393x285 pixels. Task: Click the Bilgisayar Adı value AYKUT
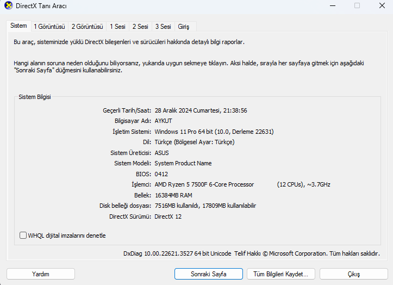(164, 121)
